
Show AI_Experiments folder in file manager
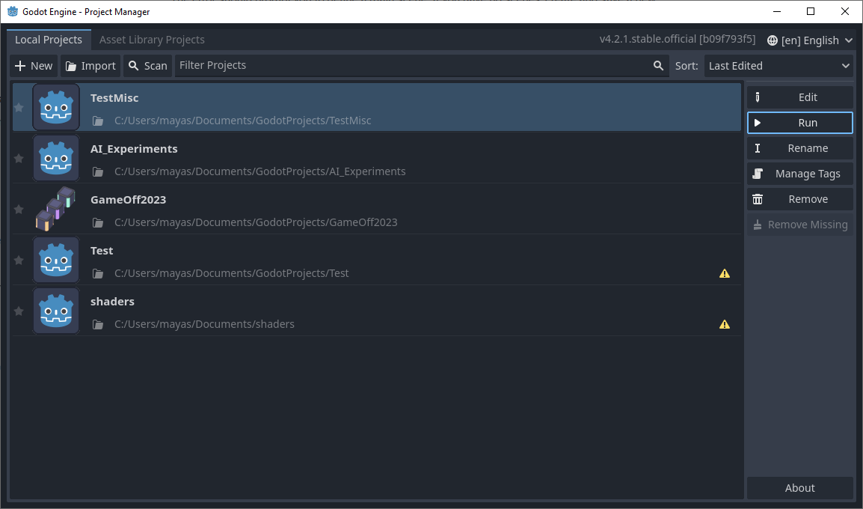[98, 172]
